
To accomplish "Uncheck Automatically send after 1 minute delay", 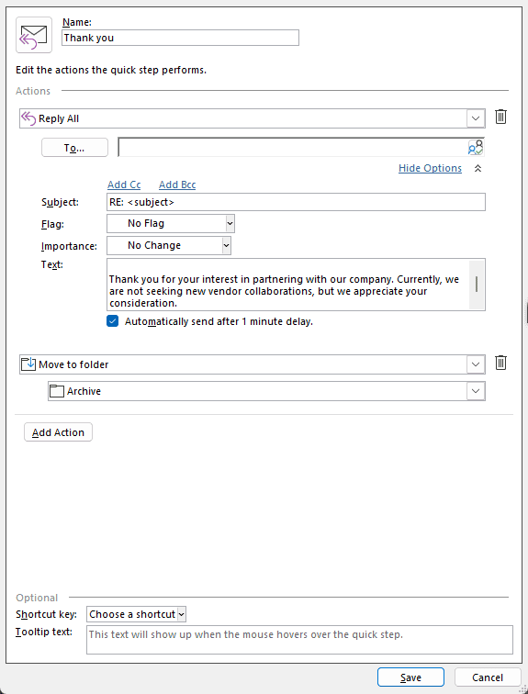I will tap(112, 321).
